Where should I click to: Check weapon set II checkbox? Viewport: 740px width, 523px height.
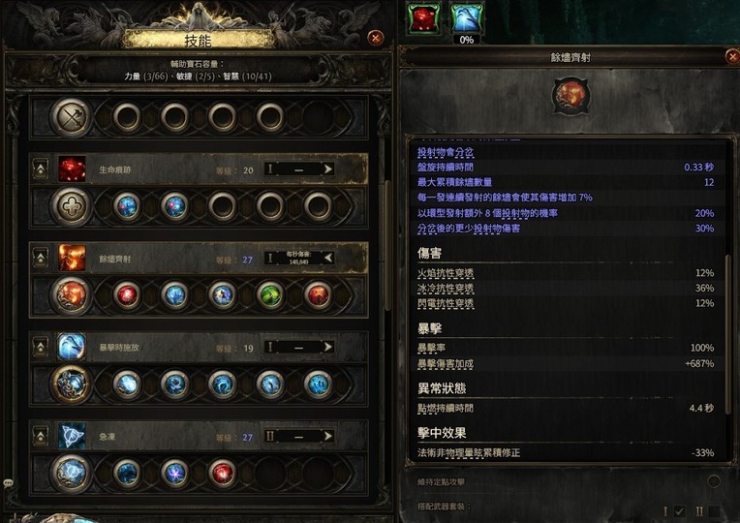pos(714,510)
